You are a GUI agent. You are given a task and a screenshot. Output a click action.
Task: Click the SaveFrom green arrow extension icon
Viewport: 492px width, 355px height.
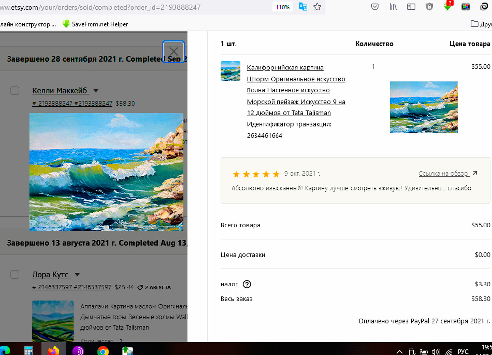tap(448, 6)
